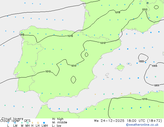Click the blue plus marker on Menorca island

tap(129, 64)
